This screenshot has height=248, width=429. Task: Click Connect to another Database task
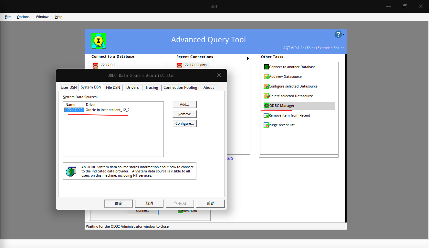292,67
